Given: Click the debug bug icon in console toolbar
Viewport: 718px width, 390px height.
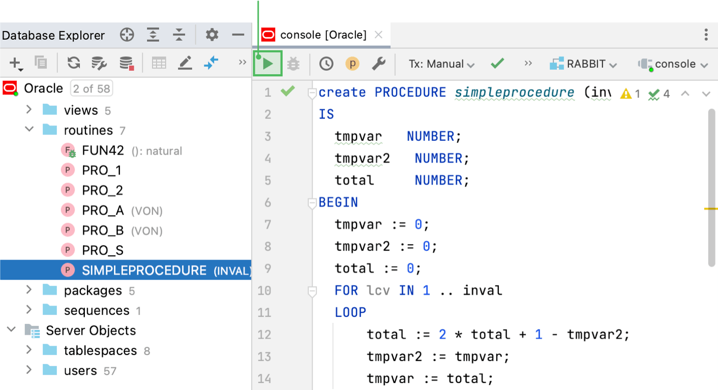Looking at the screenshot, I should click(293, 64).
